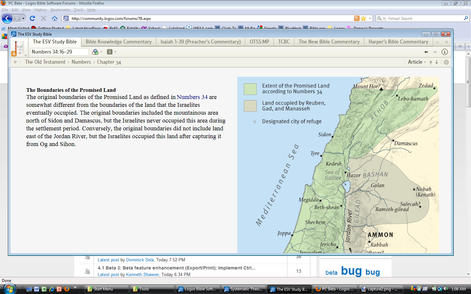Viewport: 471px width, 294px height.
Task: Click the ESV Study Bible cover icon
Action: pos(19,48)
